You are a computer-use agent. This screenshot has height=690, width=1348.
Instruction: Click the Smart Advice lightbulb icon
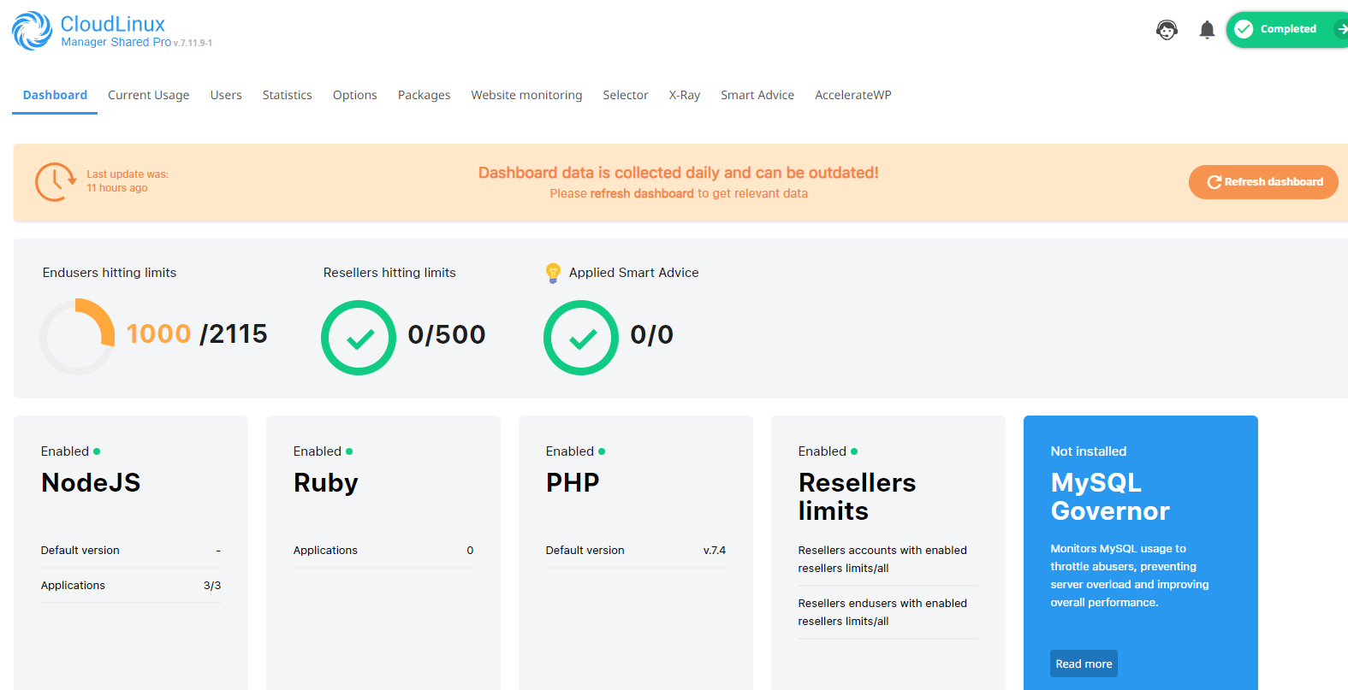[x=553, y=273]
